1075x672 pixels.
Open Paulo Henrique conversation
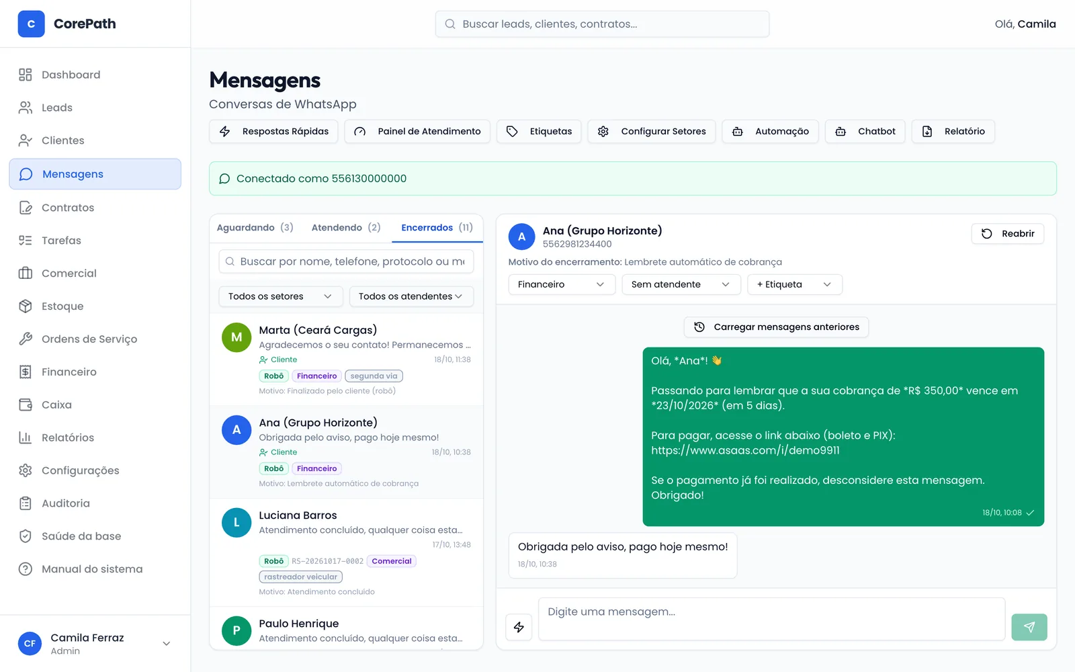[346, 628]
